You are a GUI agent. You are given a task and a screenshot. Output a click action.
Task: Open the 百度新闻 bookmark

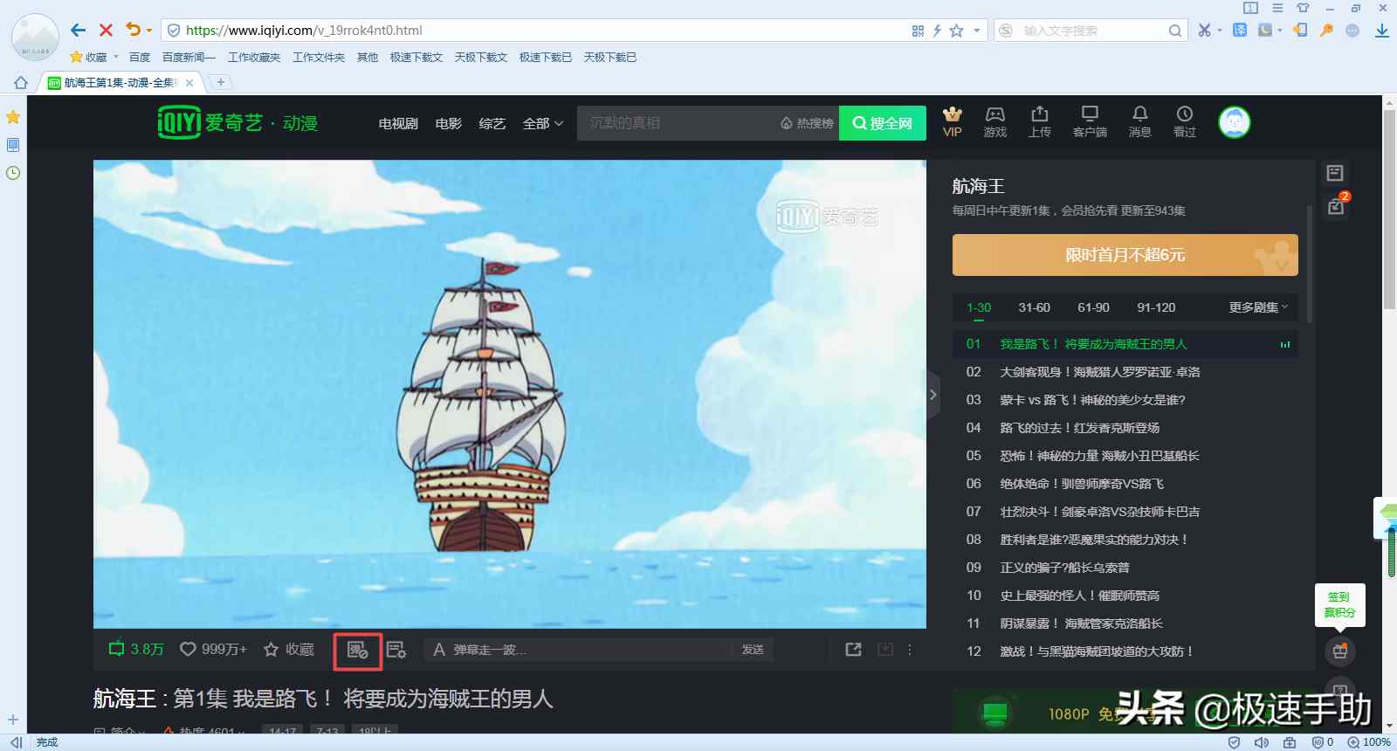coord(189,58)
